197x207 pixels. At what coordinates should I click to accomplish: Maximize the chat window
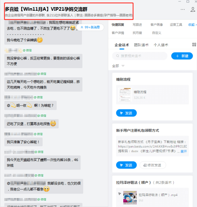(x=188, y=1)
